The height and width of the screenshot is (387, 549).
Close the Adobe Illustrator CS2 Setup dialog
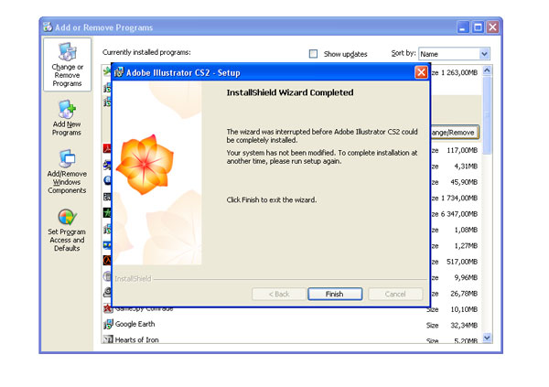(x=421, y=72)
